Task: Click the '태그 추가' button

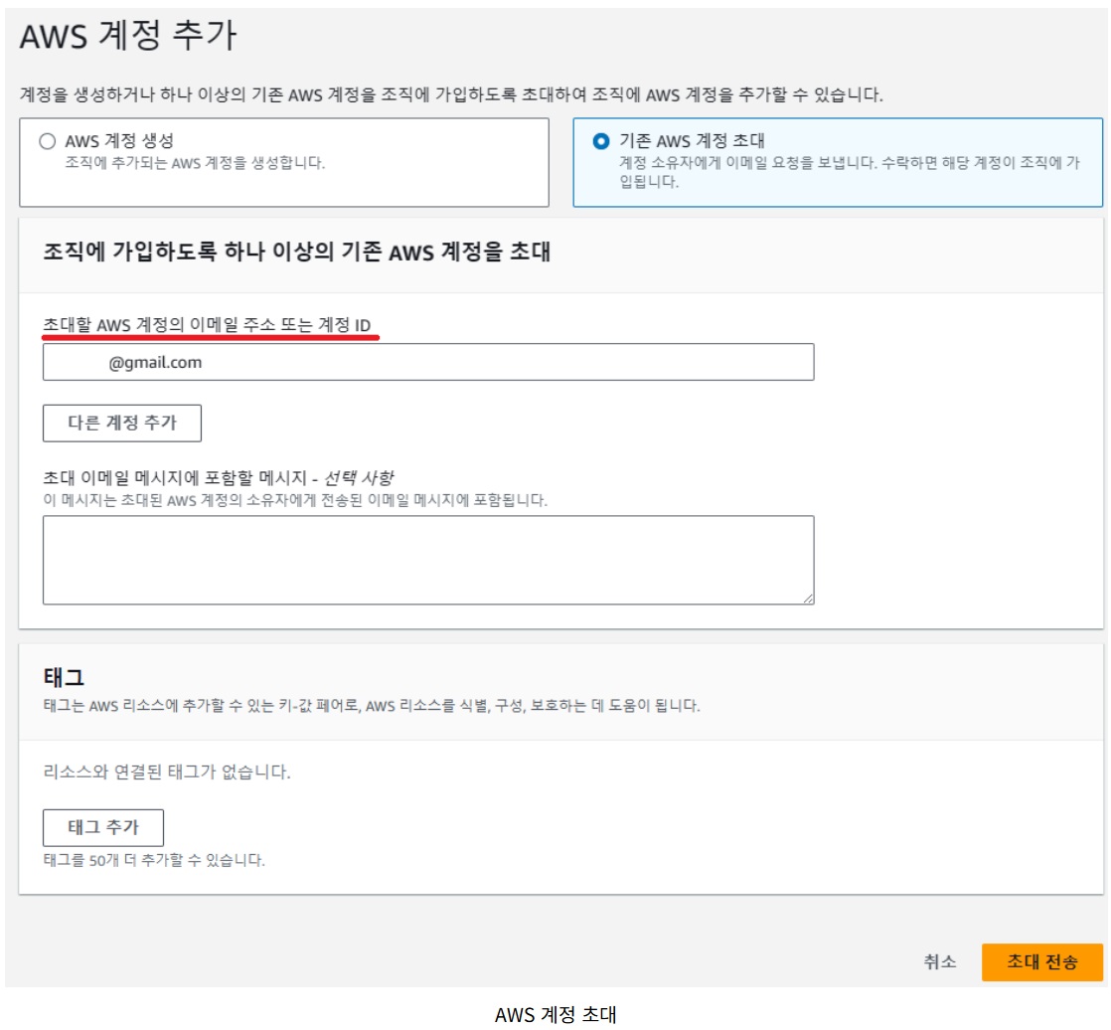Action: (103, 827)
